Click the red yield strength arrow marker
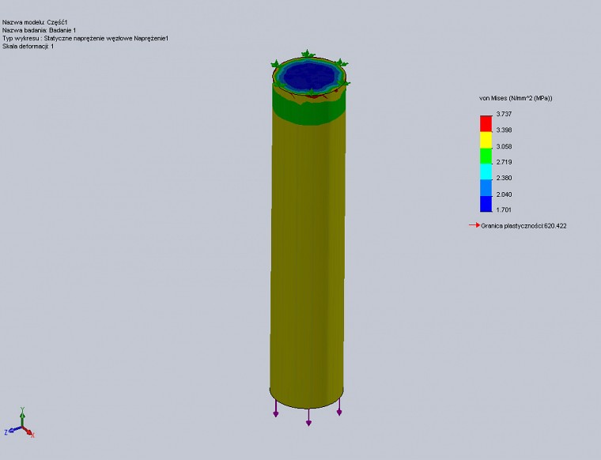Image resolution: width=601 pixels, height=460 pixels. [474, 225]
